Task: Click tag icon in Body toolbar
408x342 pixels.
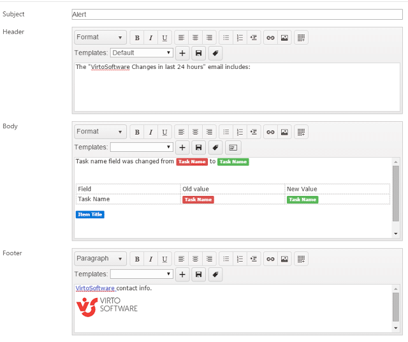Action: [215, 147]
